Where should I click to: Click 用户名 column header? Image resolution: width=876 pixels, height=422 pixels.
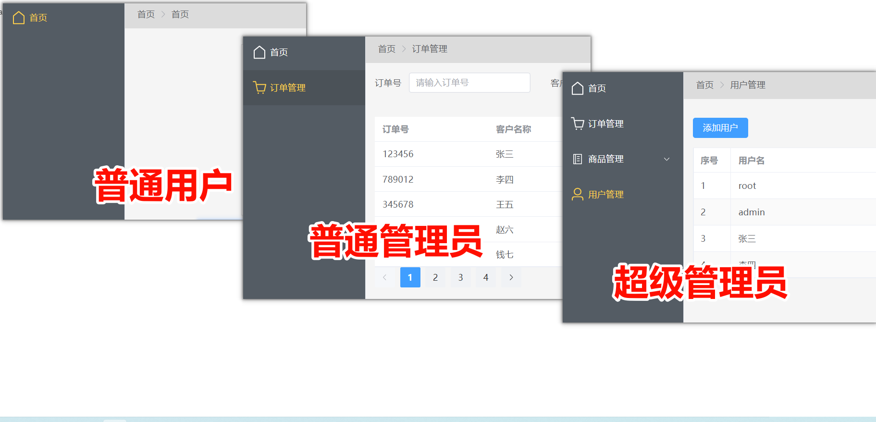[x=752, y=161]
